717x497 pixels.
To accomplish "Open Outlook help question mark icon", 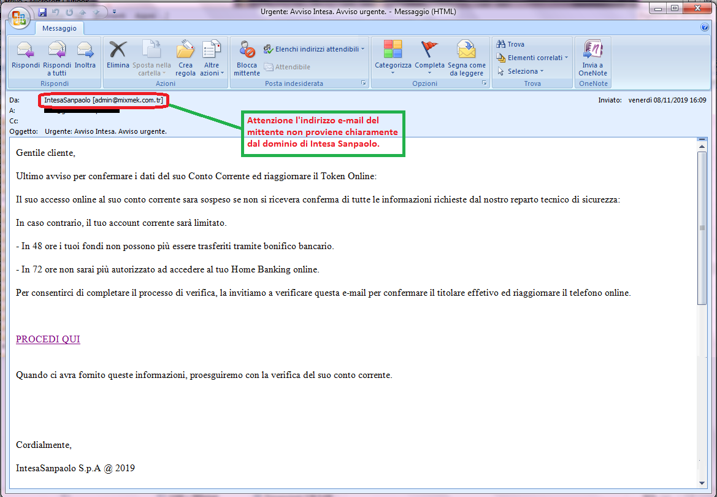I will 705,28.
